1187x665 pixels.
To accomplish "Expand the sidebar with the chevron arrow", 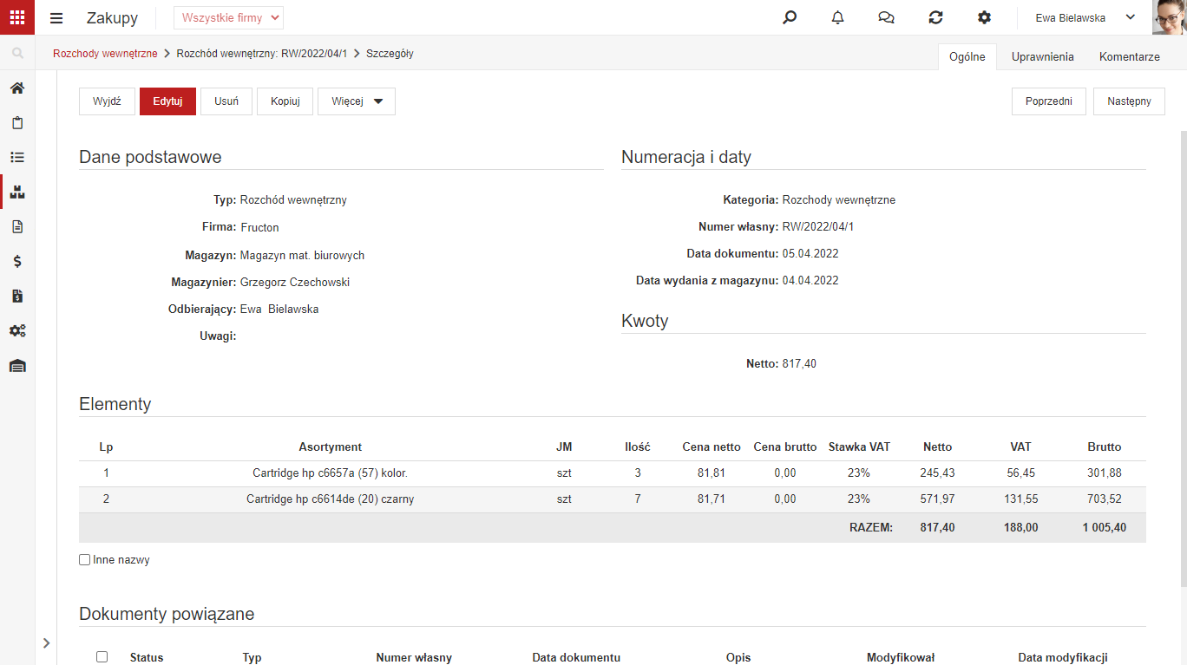I will (x=46, y=642).
